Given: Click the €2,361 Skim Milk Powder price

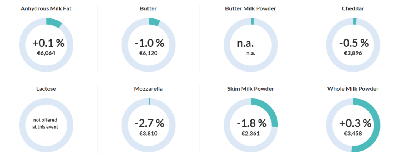Looking at the screenshot, I should click(x=250, y=134).
